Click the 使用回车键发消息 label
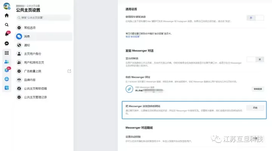272x151 pixels. click(x=136, y=17)
